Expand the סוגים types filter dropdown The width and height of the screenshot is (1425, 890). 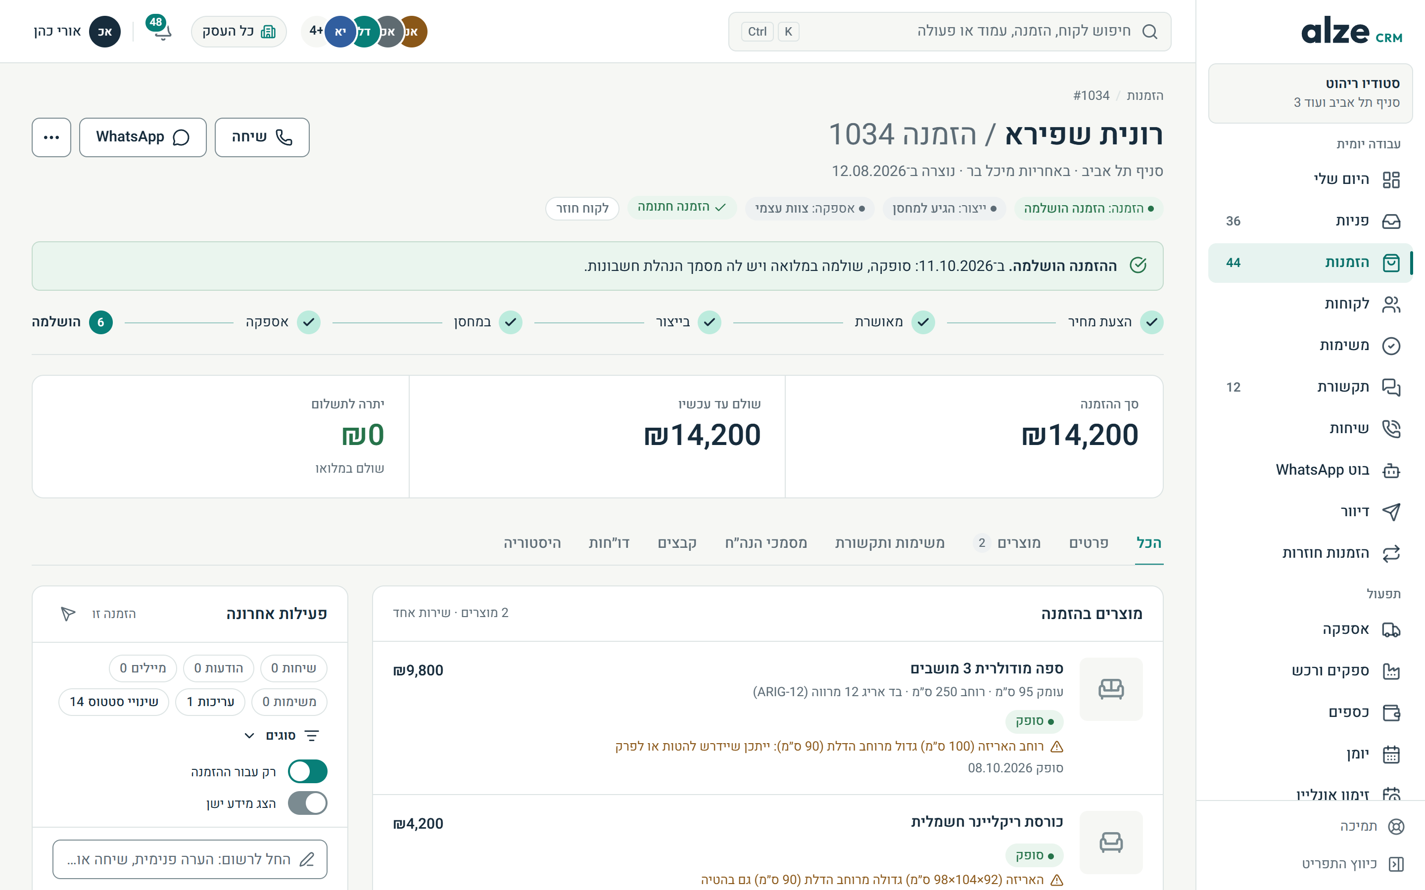282,735
